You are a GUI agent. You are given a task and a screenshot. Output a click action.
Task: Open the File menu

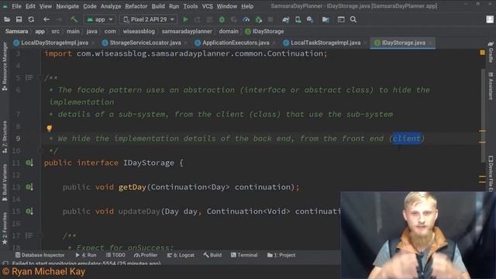coord(16,6)
